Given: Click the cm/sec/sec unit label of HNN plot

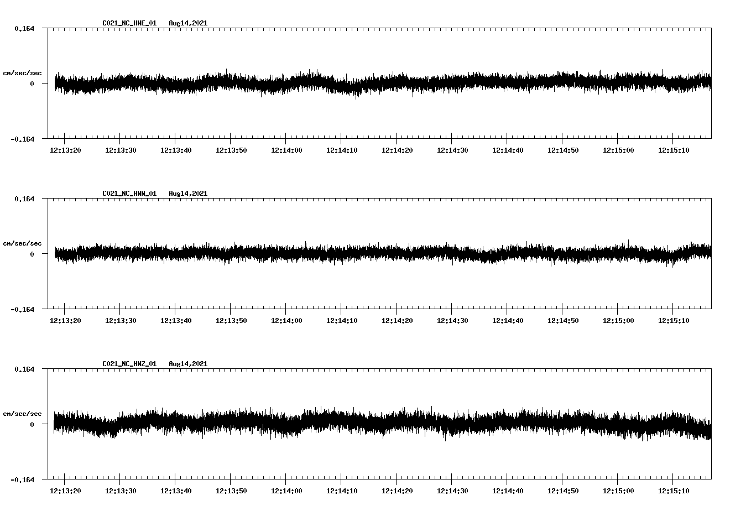Looking at the screenshot, I should click(22, 243).
